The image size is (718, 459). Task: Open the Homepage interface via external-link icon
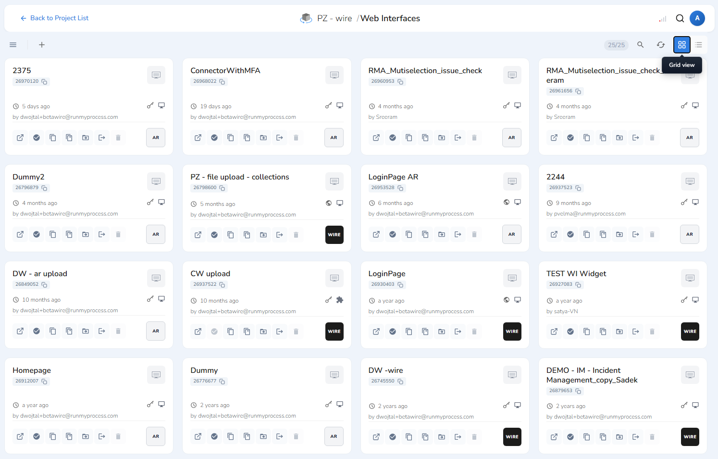tap(20, 436)
